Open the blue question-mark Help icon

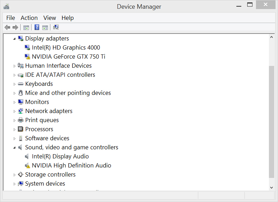point(37,27)
